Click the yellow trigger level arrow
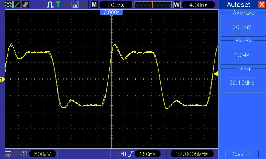266x159 pixels. pyautogui.click(x=216, y=74)
